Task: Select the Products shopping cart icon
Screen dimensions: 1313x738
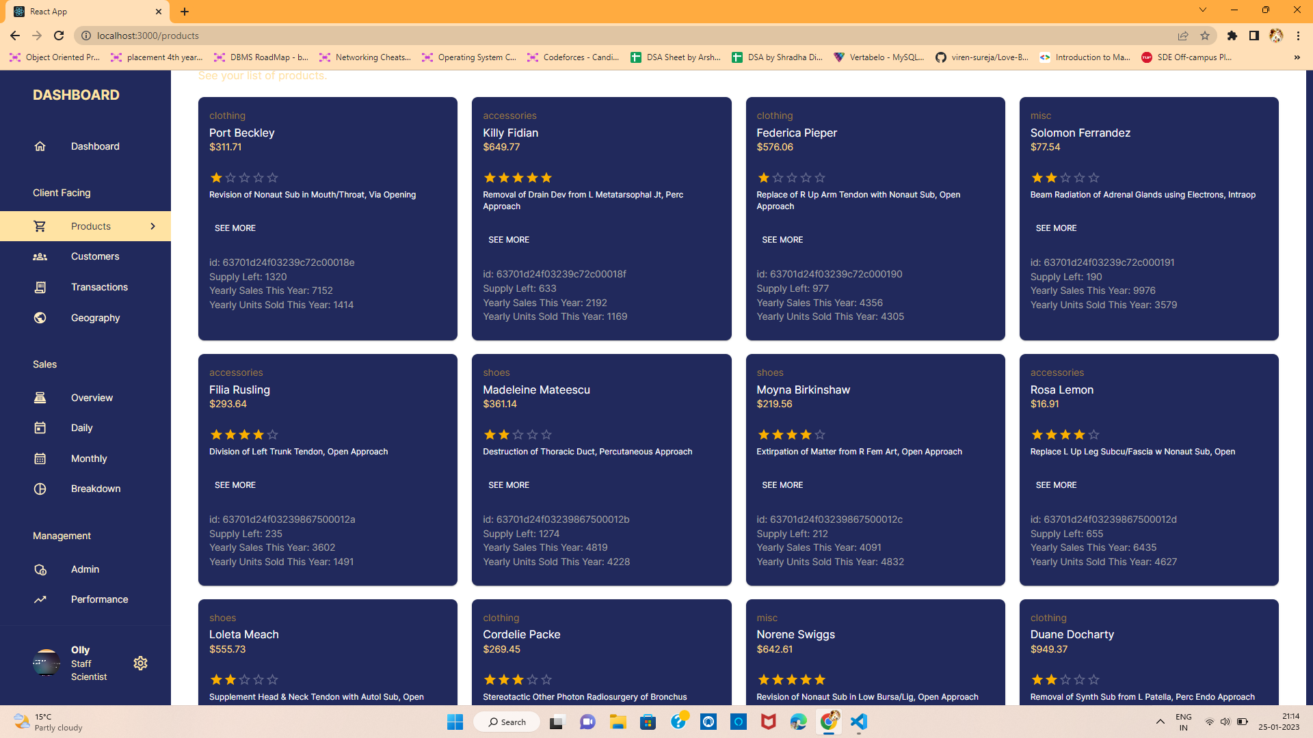Action: pos(40,225)
